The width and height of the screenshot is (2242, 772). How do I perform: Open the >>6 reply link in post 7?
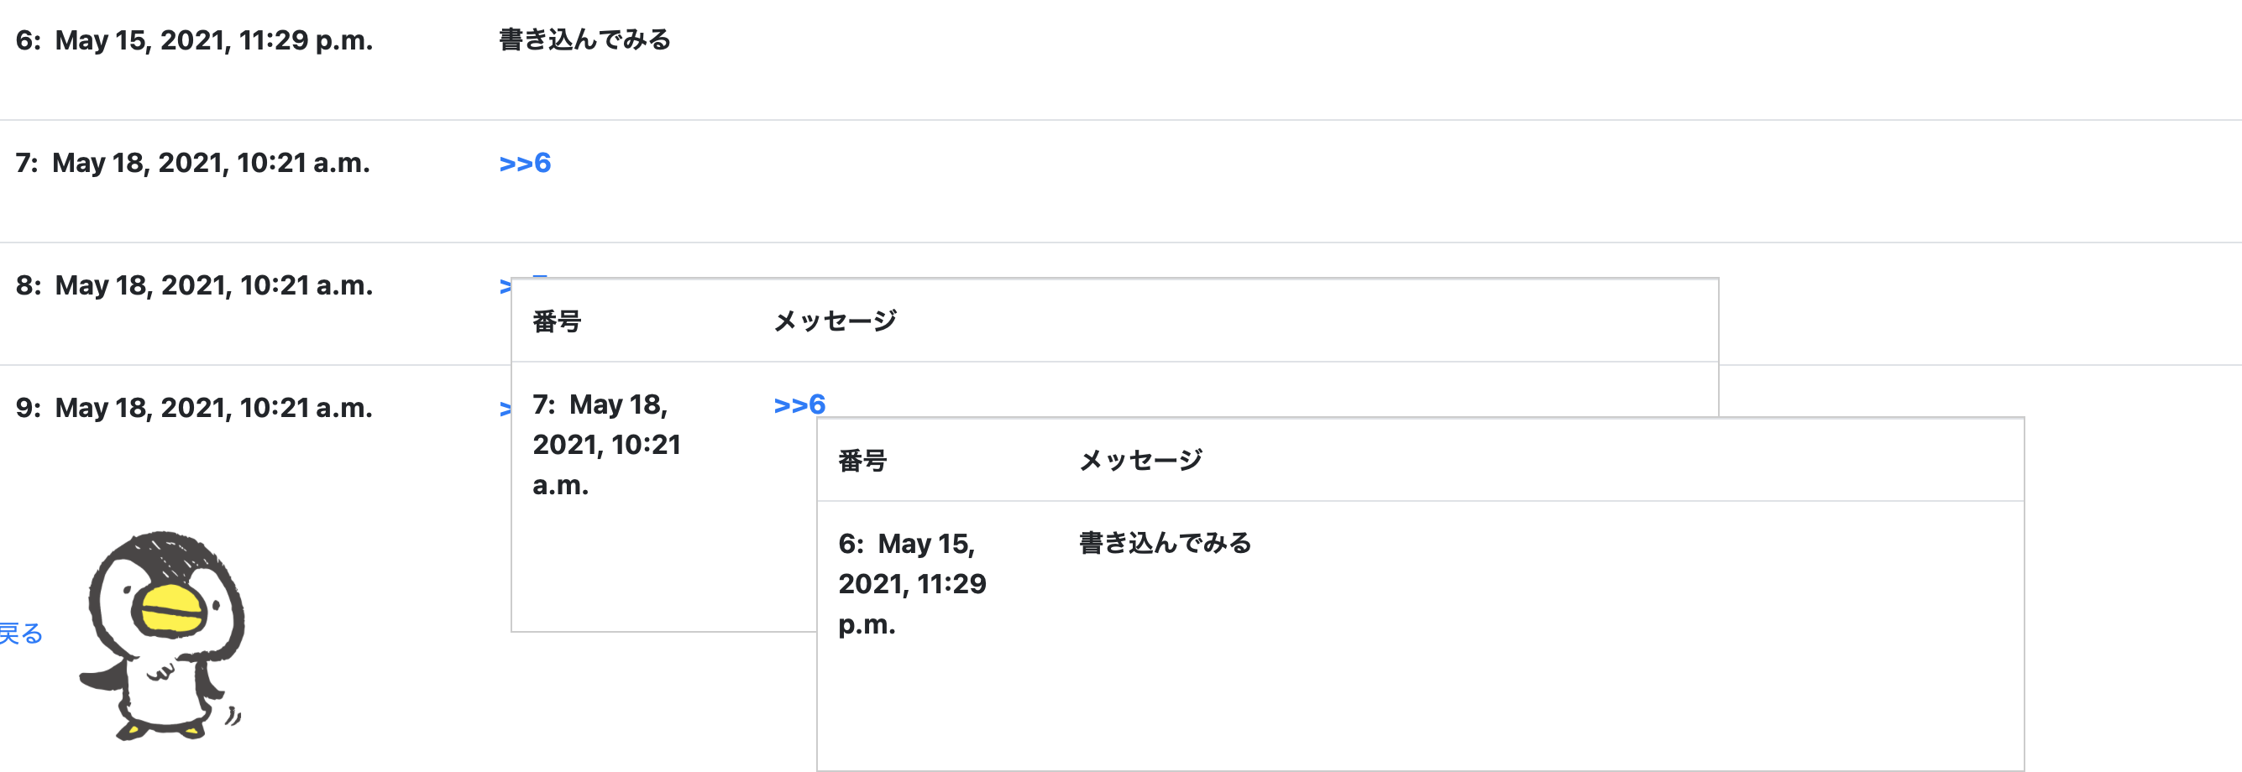pyautogui.click(x=524, y=162)
